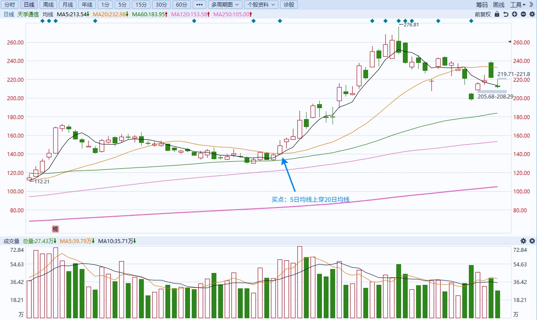Select the 60分 period button
The width and height of the screenshot is (537, 320).
point(182,5)
